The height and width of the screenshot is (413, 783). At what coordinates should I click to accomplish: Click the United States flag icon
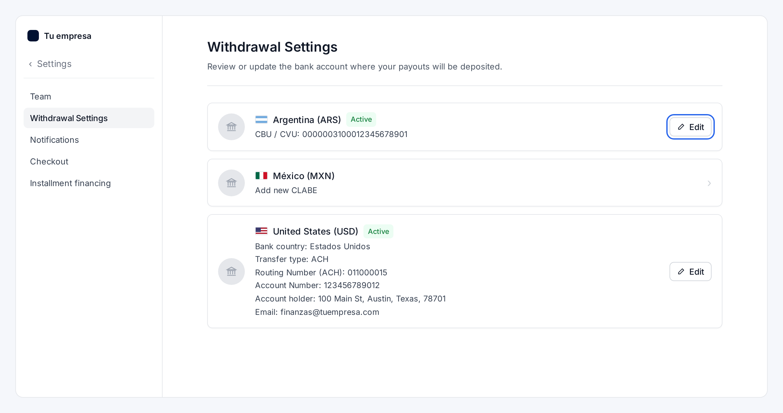click(261, 231)
